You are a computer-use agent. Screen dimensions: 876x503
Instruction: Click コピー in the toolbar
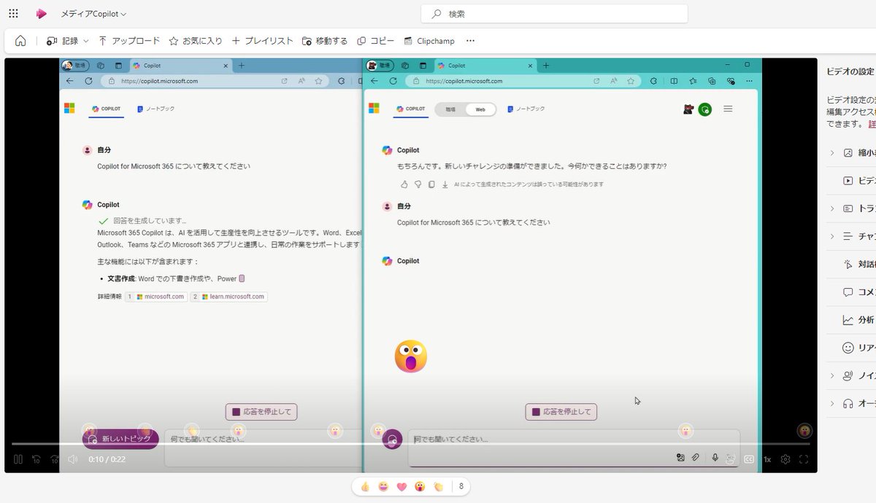(376, 41)
